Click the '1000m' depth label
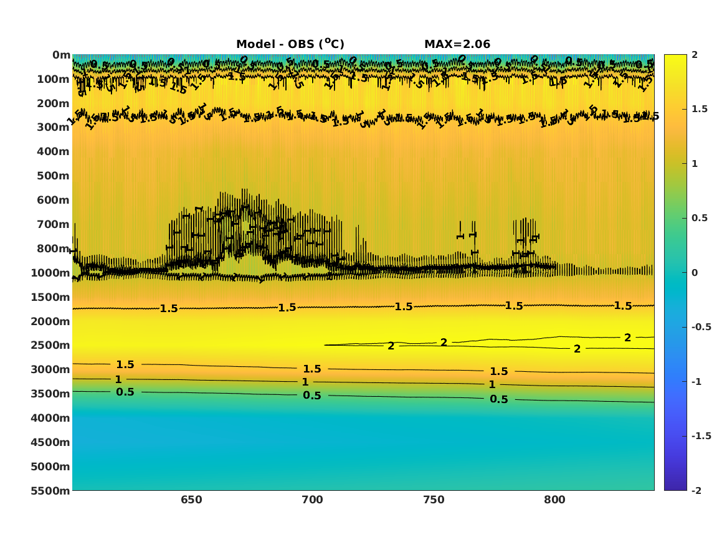Image resolution: width=727 pixels, height=545 pixels. point(50,273)
